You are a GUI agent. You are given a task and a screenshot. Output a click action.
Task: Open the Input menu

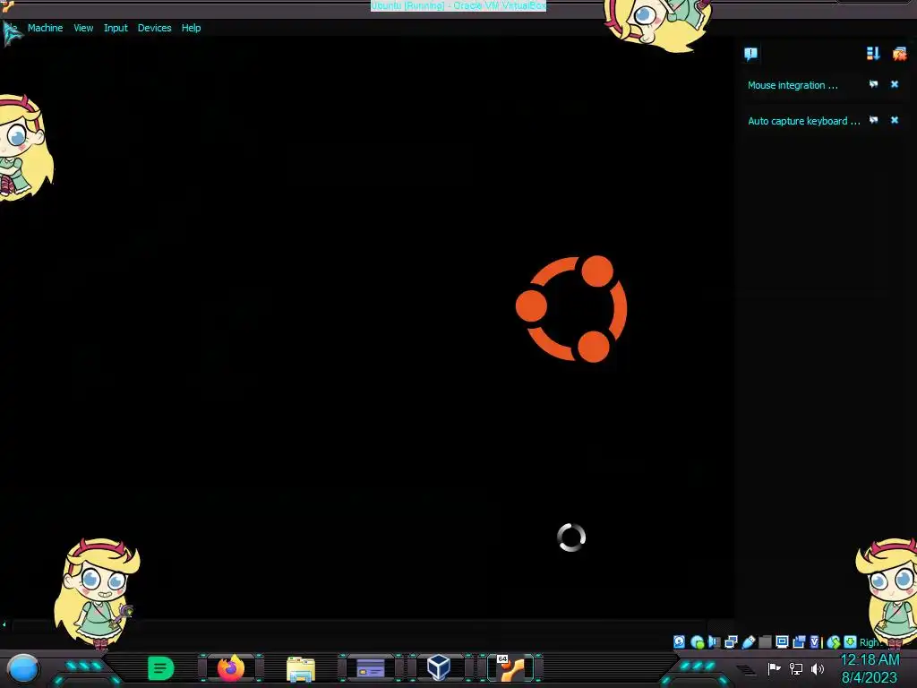(x=116, y=28)
